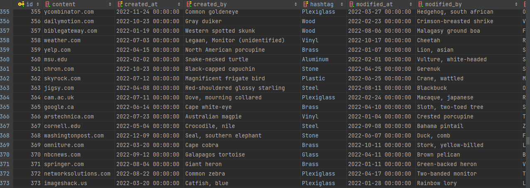The width and height of the screenshot is (530, 188).
Task: Select the id cell of the omniture.com row
Action: click(x=28, y=145)
